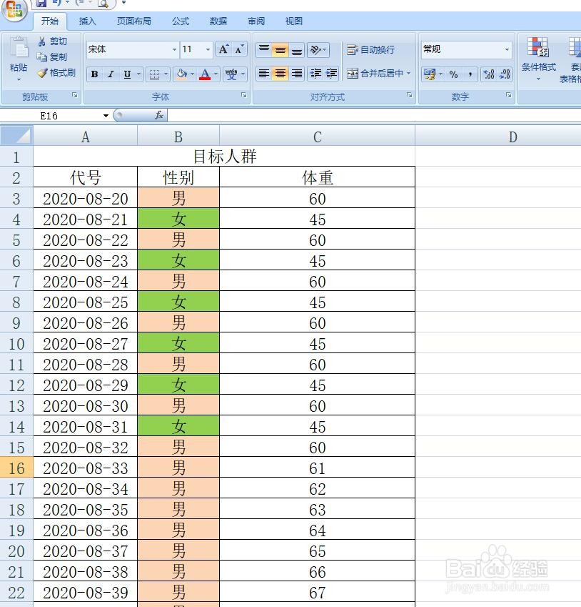Viewport: 581px width, 607px height.
Task: Click the Office button logo
Action: (x=14, y=9)
